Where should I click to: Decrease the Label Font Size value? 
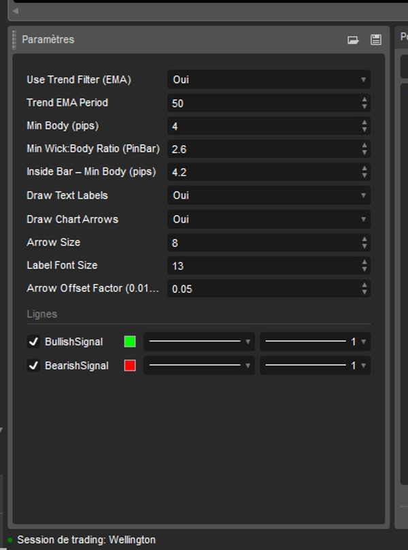(x=365, y=268)
